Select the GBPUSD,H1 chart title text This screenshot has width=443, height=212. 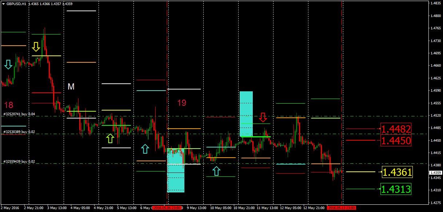[16, 4]
